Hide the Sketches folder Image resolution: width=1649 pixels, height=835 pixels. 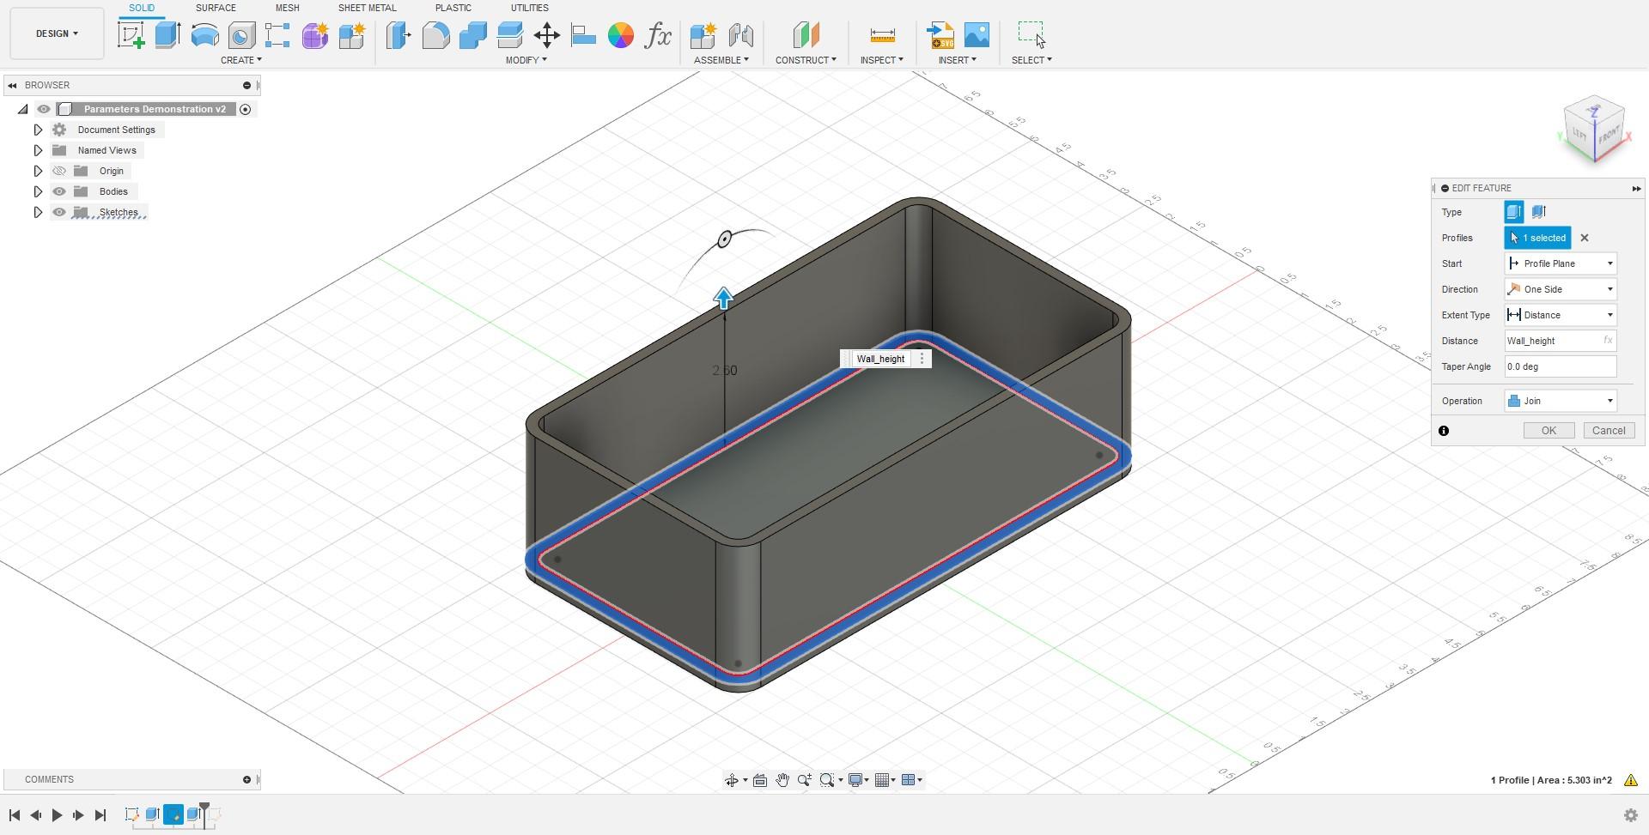pos(59,212)
